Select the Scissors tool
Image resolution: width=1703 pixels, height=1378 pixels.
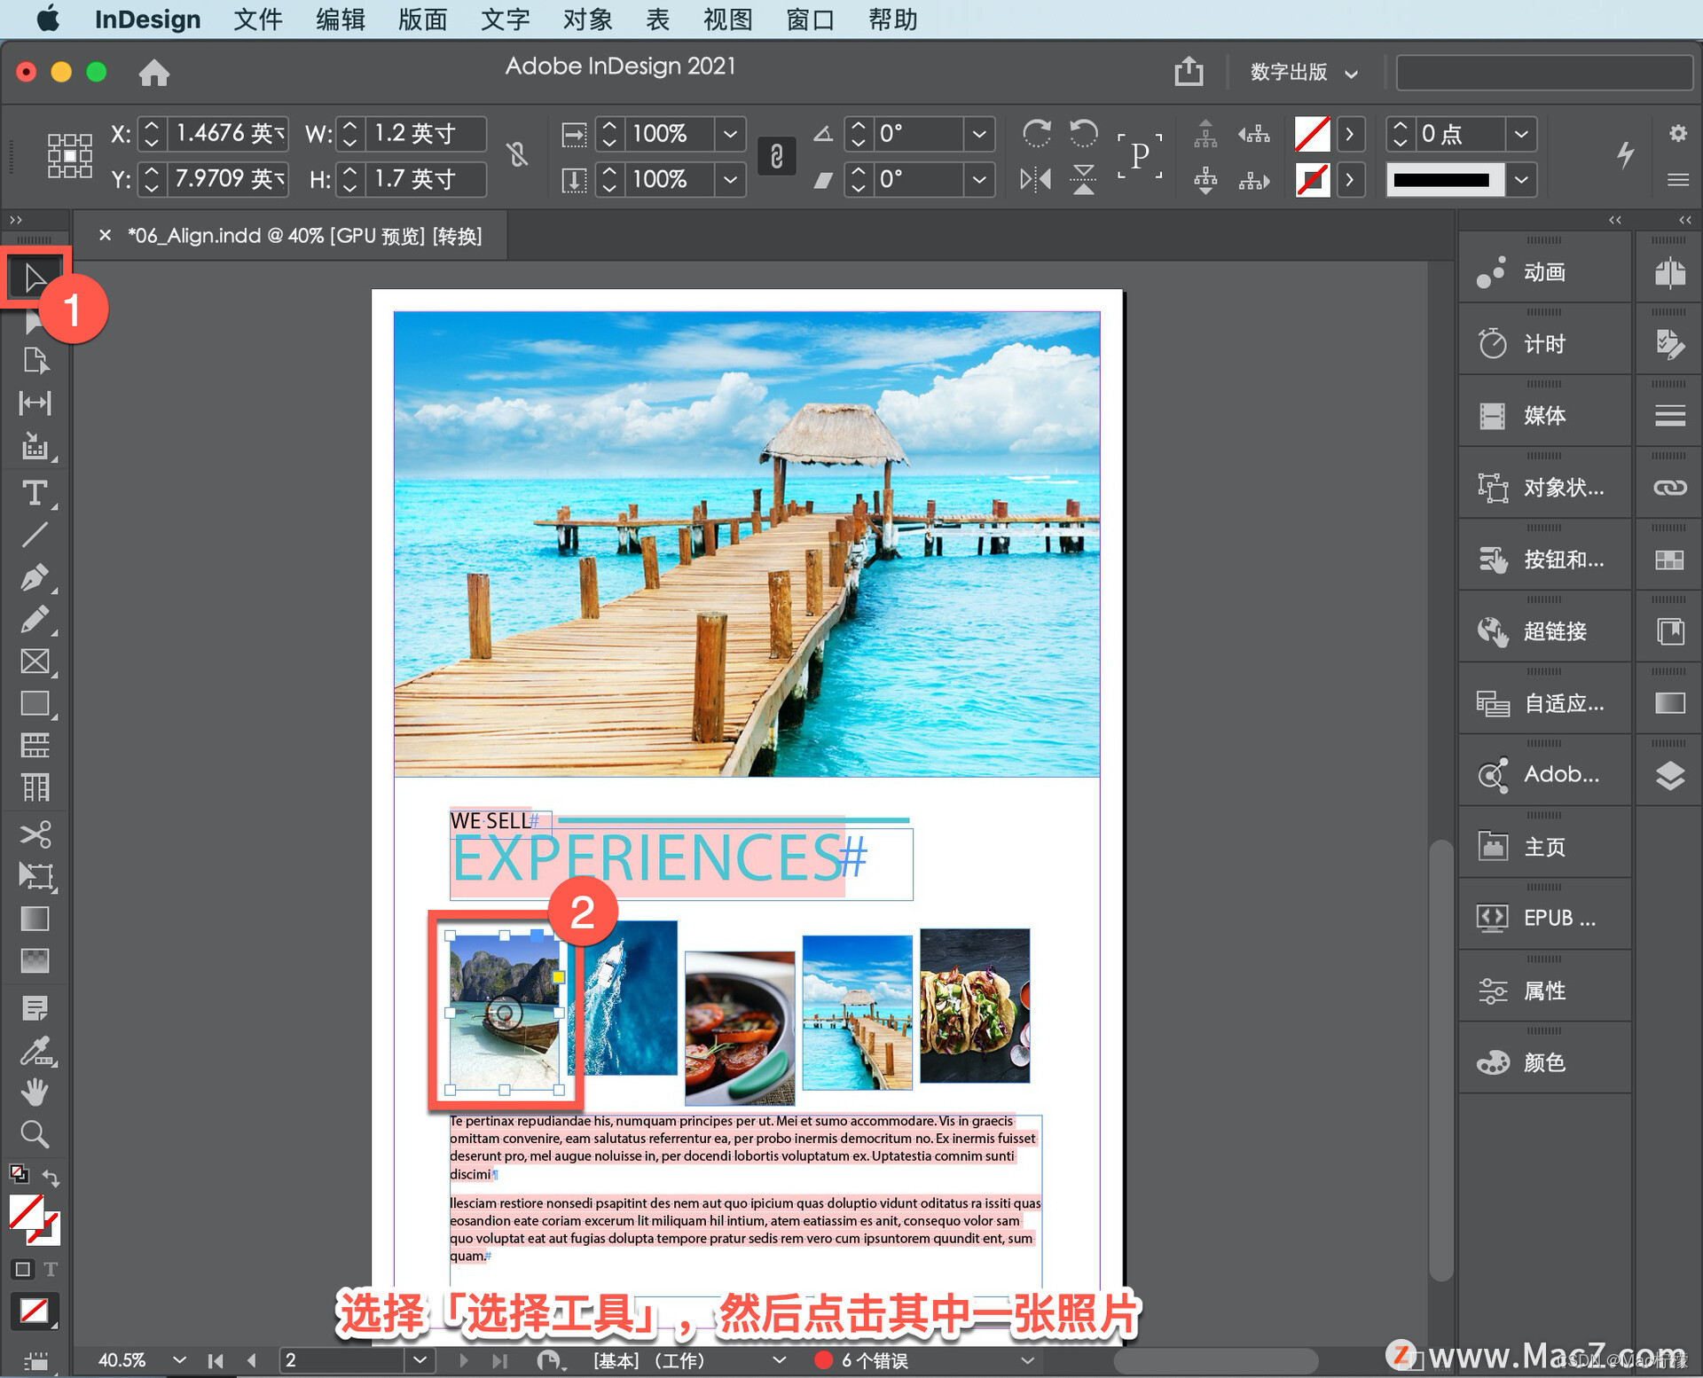tap(35, 834)
